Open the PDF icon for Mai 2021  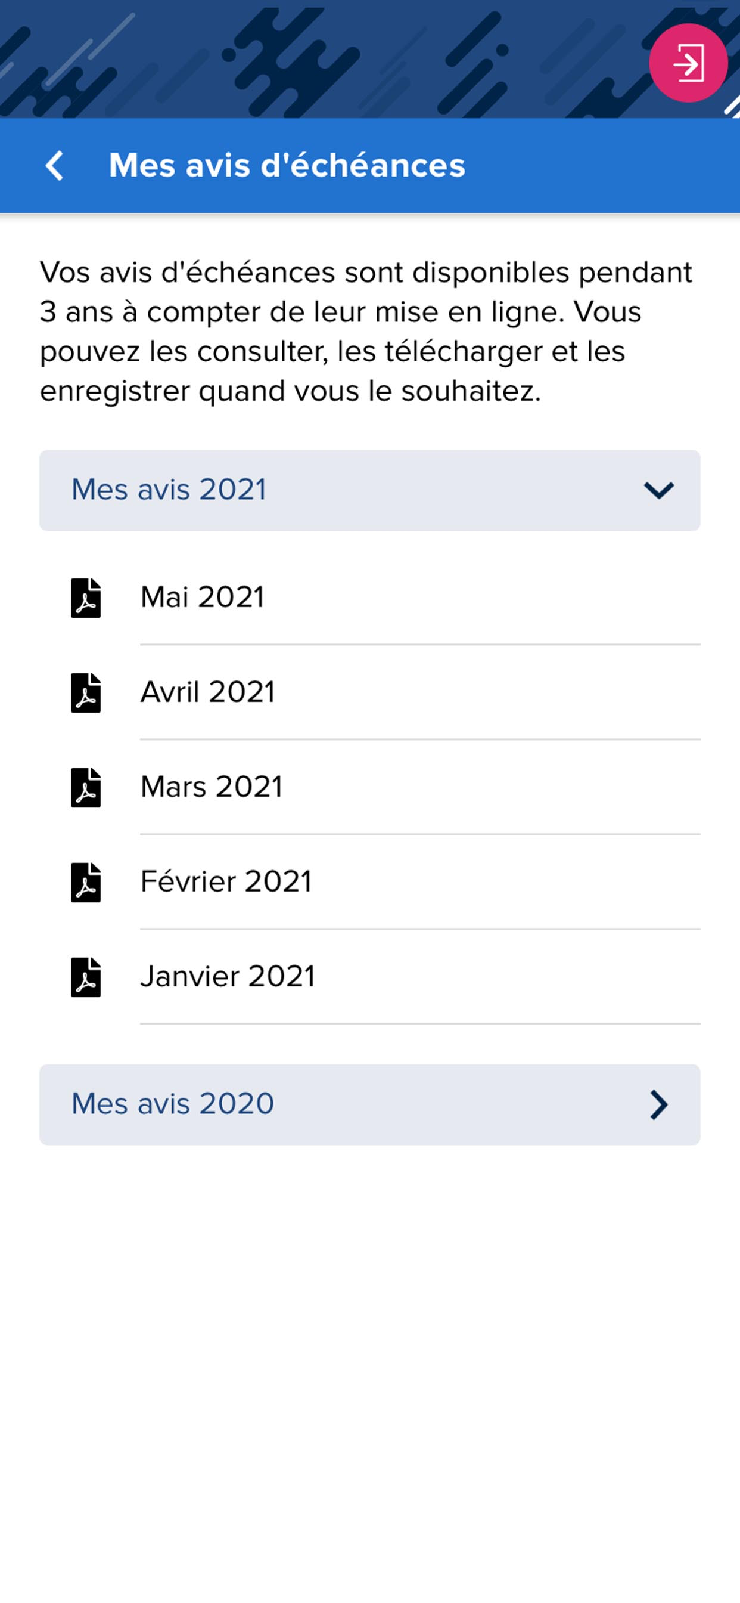tap(86, 598)
